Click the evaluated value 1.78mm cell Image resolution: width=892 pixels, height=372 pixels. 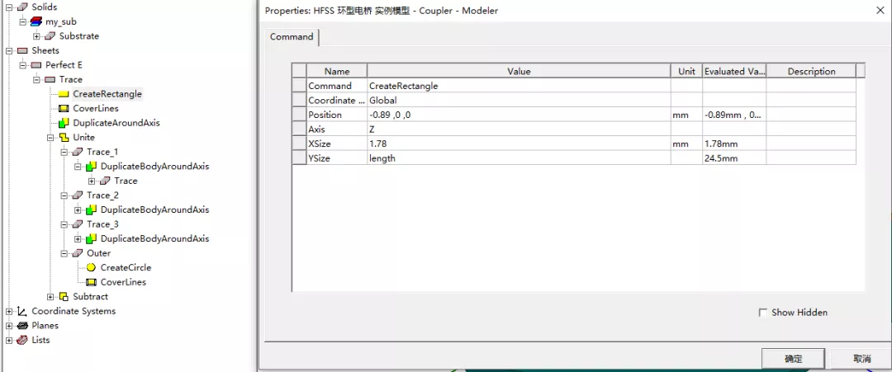pyautogui.click(x=734, y=144)
